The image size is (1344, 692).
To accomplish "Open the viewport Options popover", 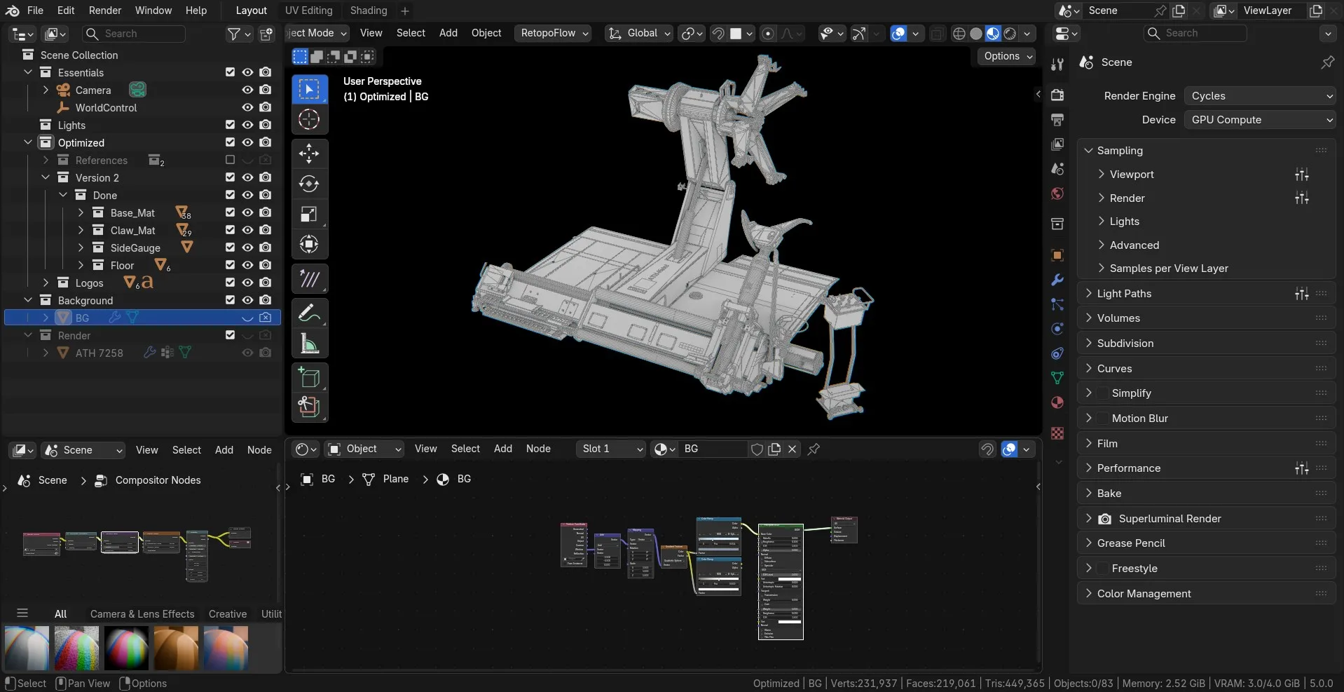I will (1007, 56).
